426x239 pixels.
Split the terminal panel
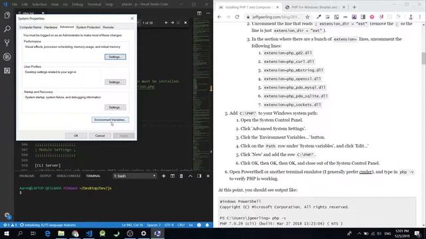click(x=172, y=176)
